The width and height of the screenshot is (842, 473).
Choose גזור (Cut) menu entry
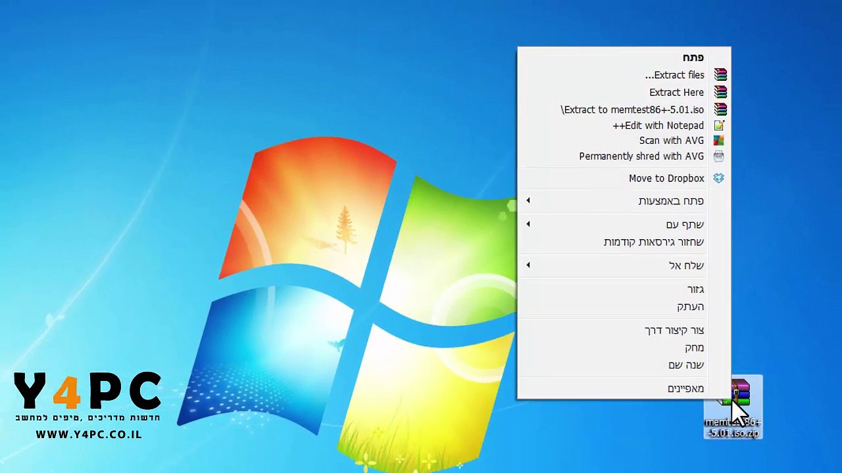click(624, 289)
